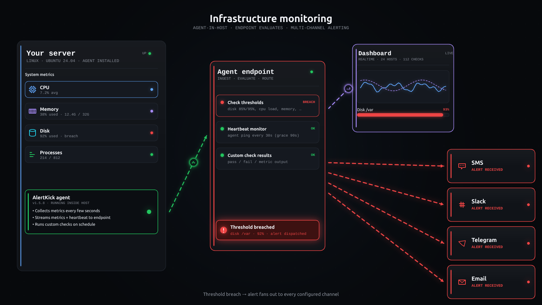Viewport: 542px width, 305px height.
Task: Click 'v1.5.8 · RUNNING INSIDE HOST' text
Action: 61,203
